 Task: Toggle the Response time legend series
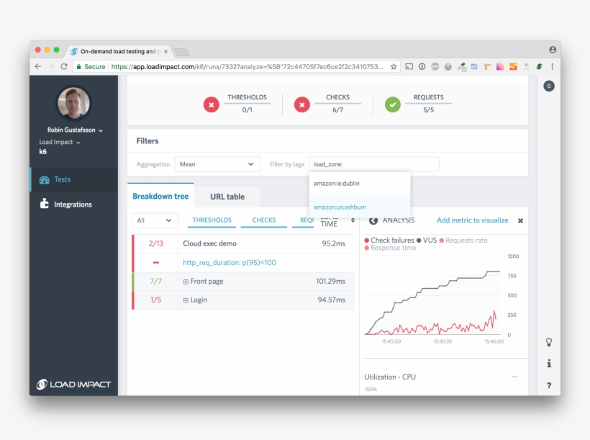(x=390, y=248)
